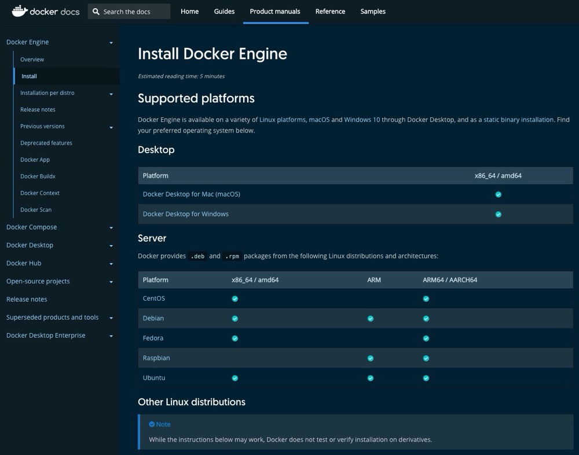Open Engine Release notes sidebar item
The height and width of the screenshot is (455, 579).
tap(38, 109)
